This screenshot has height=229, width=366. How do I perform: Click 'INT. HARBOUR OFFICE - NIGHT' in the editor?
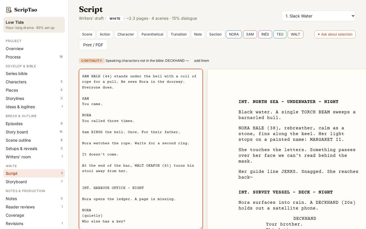coord(113,188)
